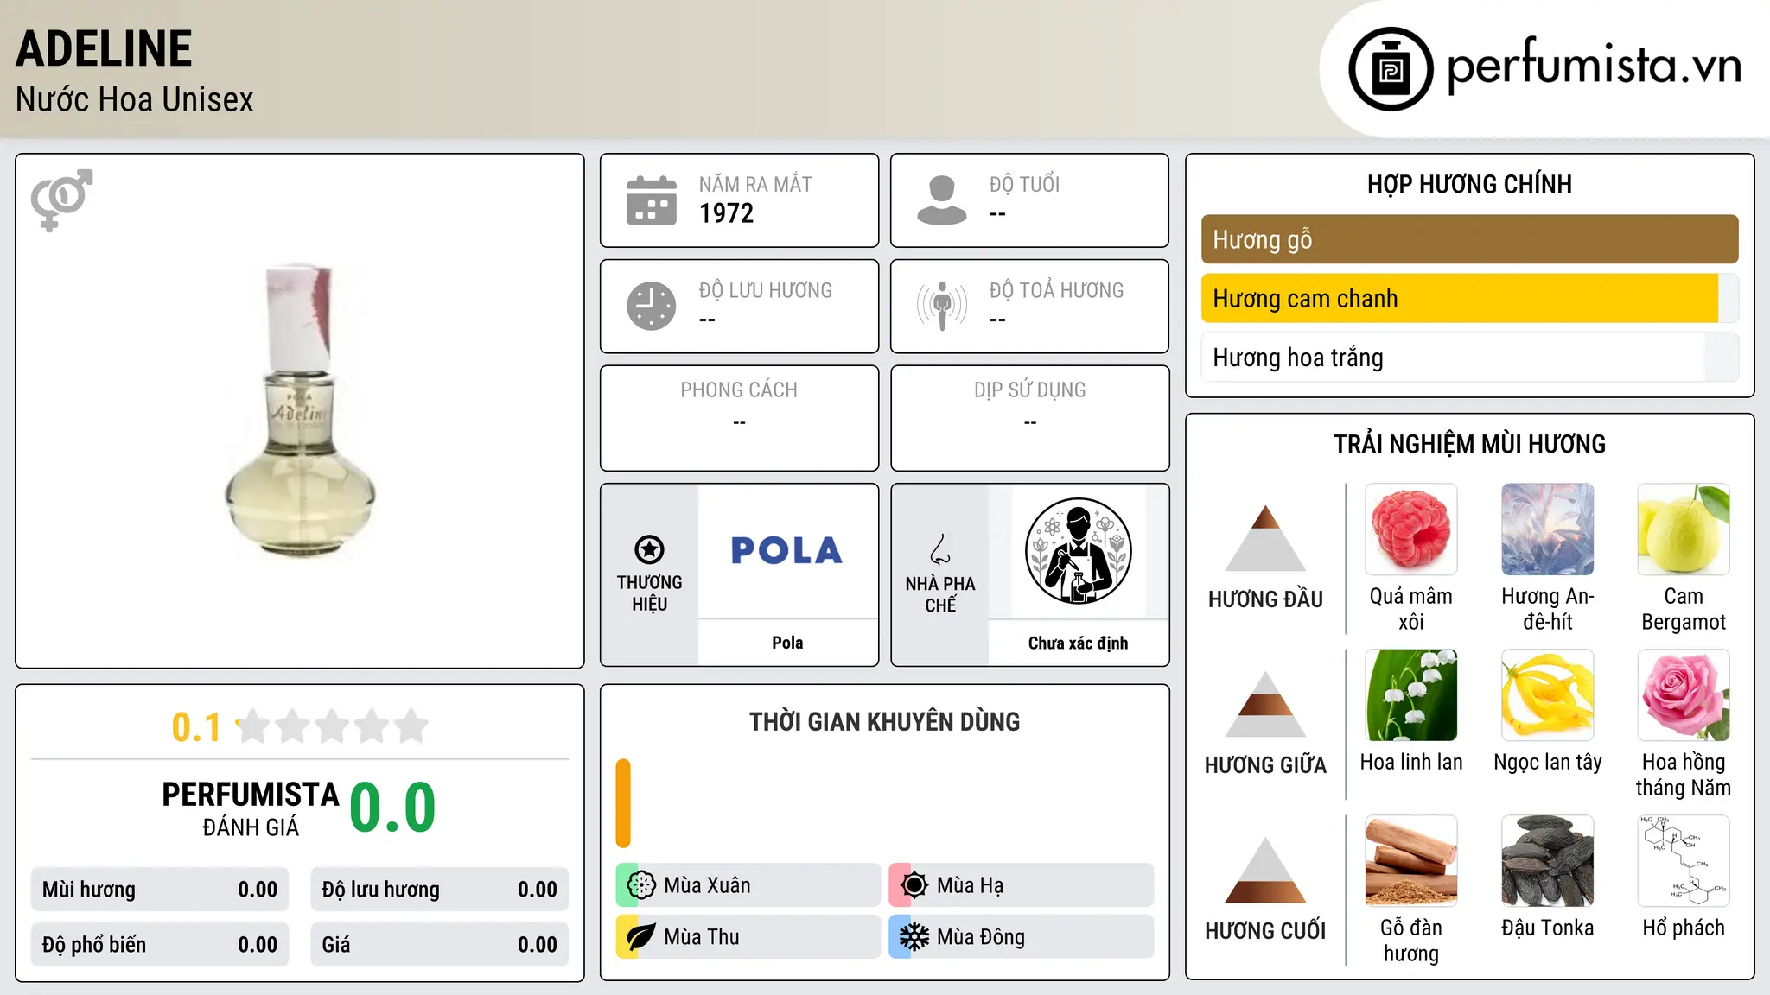Select the Quả mâm xôi note image
1770x995 pixels.
coord(1411,529)
